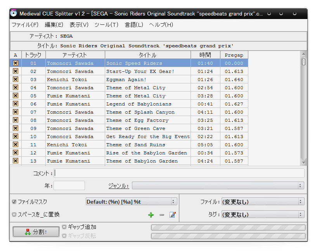Click the minus remove-mask icon
This screenshot has height=251, width=317.
pyautogui.click(x=162, y=215)
